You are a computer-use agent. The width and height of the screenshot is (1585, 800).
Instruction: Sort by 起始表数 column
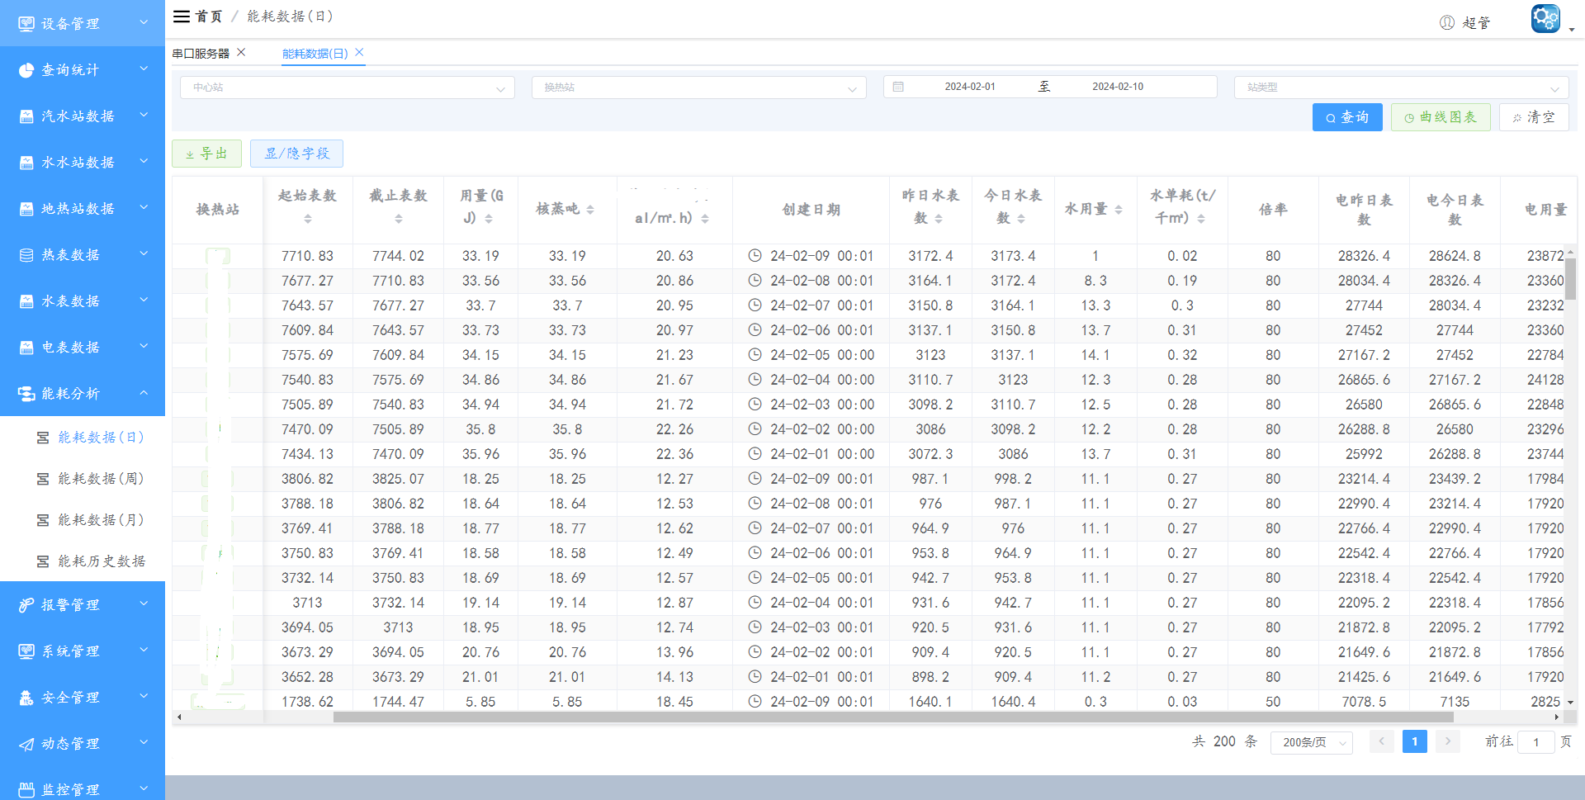pos(307,219)
